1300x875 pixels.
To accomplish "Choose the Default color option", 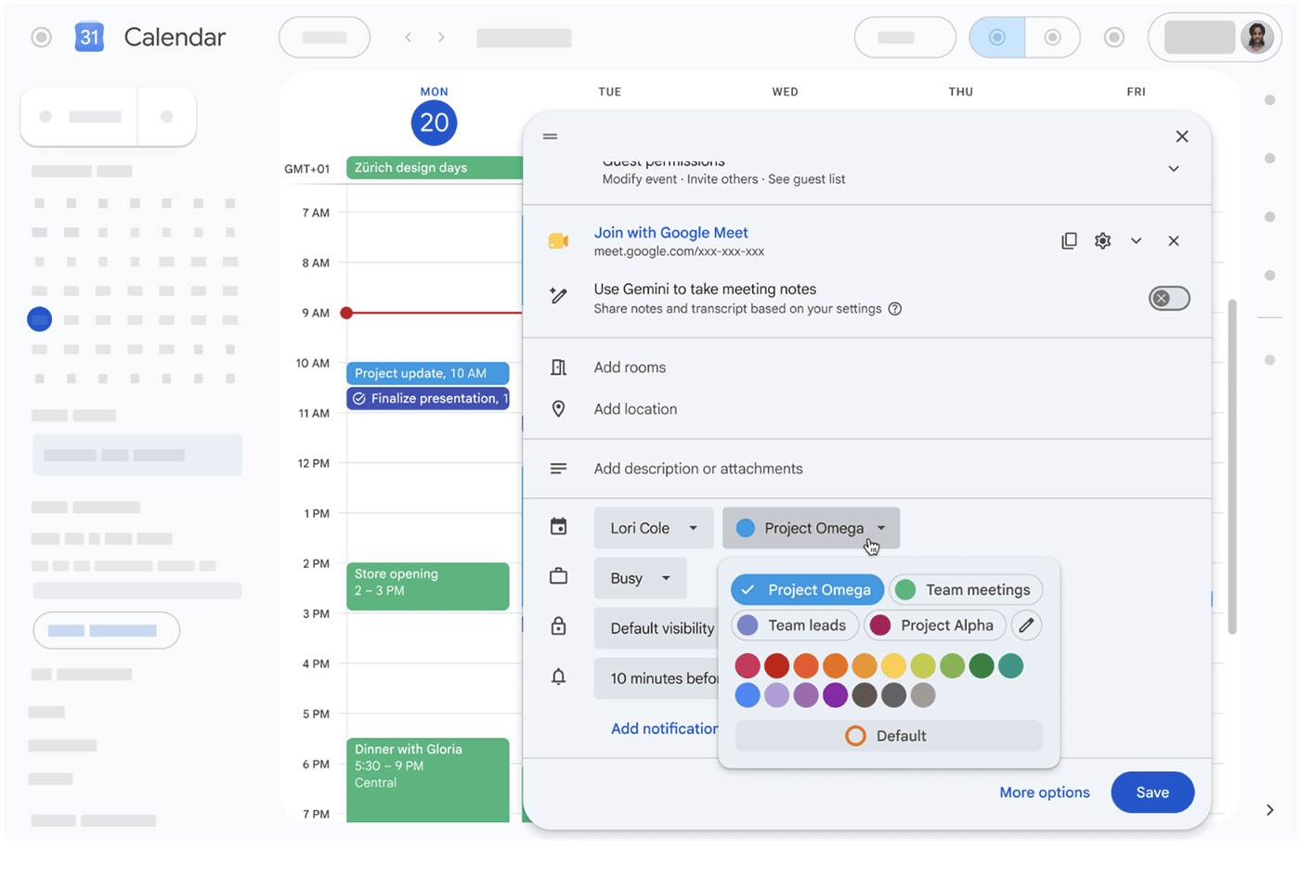I will [889, 736].
